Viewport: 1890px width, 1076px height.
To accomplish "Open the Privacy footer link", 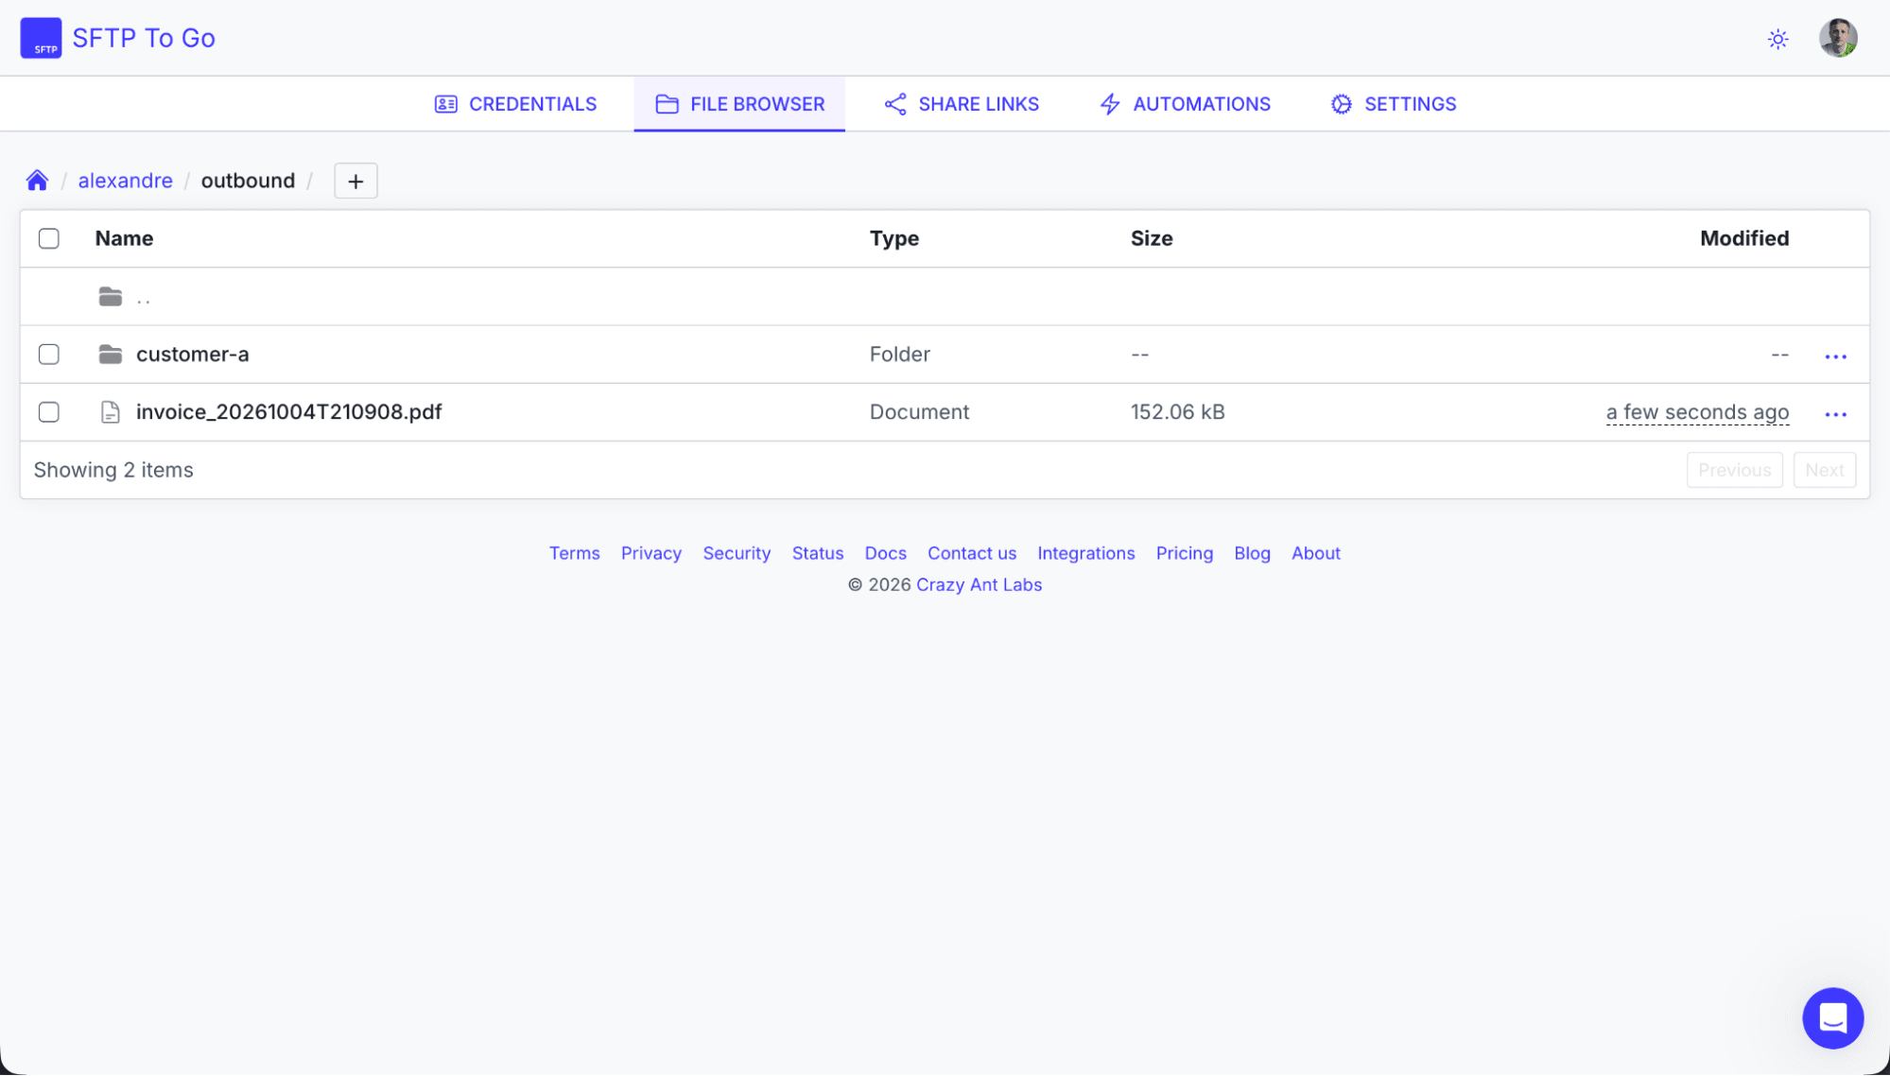I will pyautogui.click(x=651, y=553).
